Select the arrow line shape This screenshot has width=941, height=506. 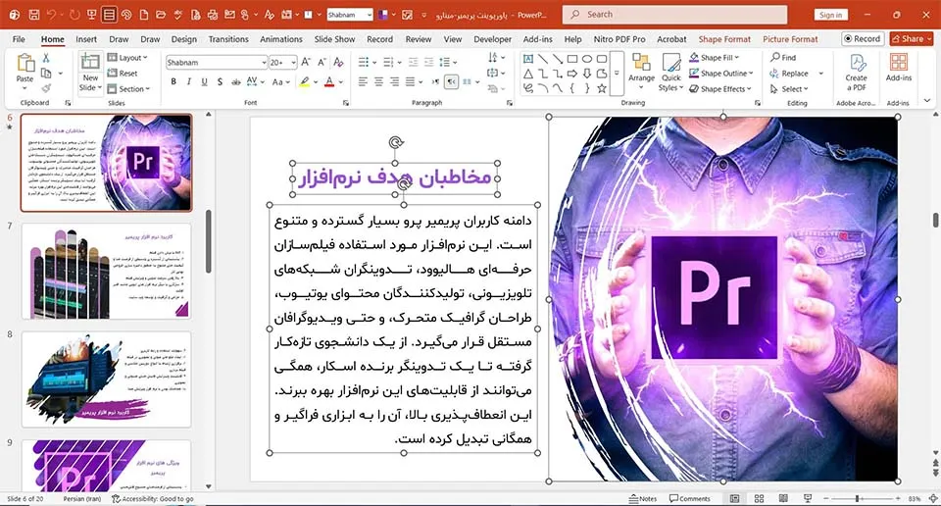(x=558, y=59)
